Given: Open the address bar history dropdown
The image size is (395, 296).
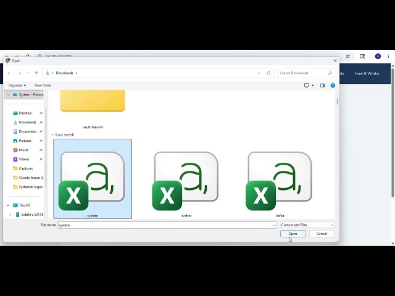Looking at the screenshot, I should click(259, 73).
